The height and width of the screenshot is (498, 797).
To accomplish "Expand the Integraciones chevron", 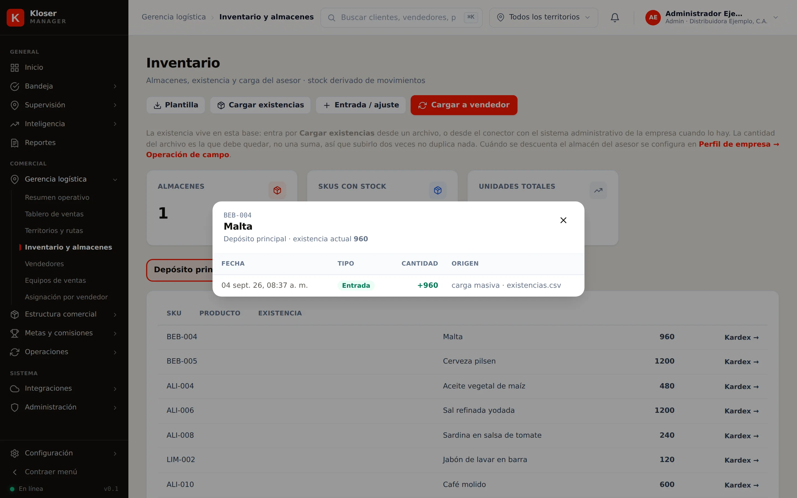I will point(115,389).
